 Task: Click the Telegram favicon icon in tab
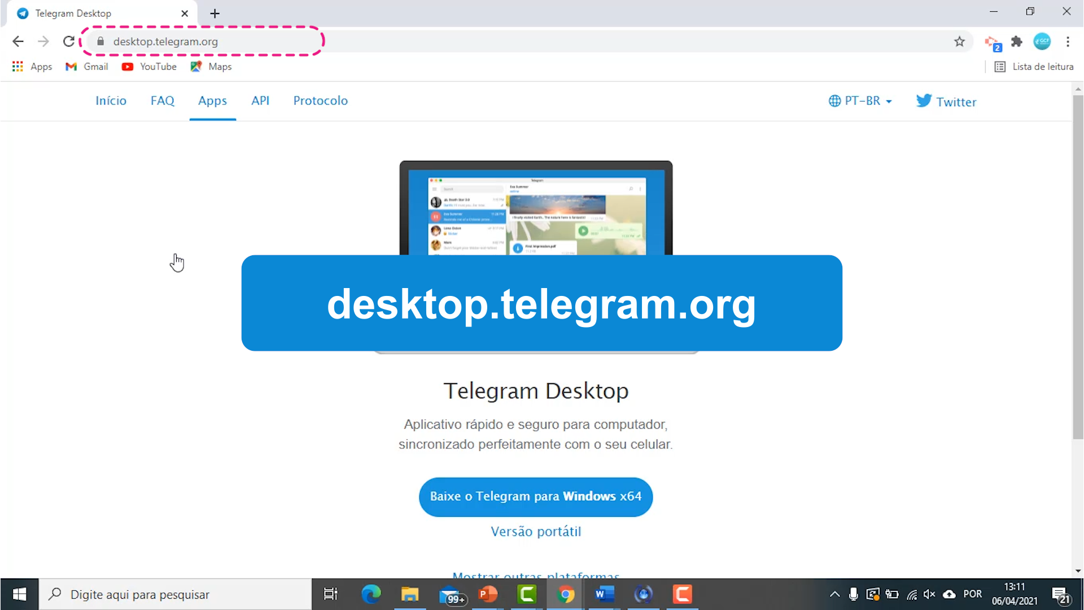tap(23, 14)
